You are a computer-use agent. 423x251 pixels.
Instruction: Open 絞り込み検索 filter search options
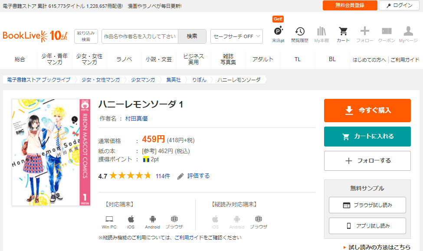[86, 36]
